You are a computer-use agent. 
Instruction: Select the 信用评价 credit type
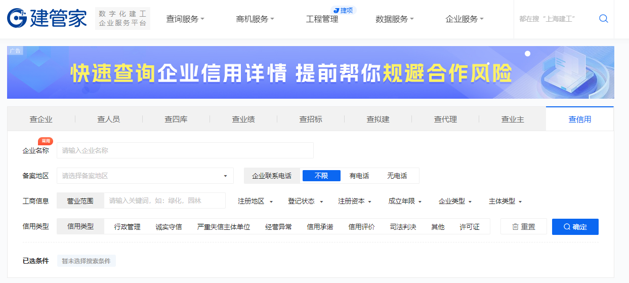pyautogui.click(x=361, y=227)
